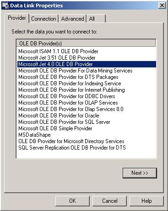The width and height of the screenshot is (168, 211).
Task: Click the Data Link Properties title icon
Action: pyautogui.click(x=5, y=6)
